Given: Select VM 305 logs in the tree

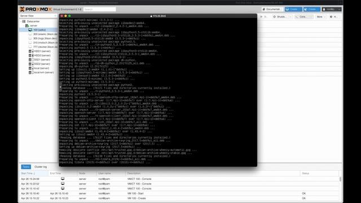Looking at the screenshot, I should (45, 38).
